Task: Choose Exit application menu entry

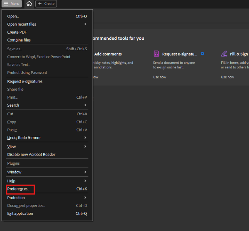Action: [x=47, y=214]
